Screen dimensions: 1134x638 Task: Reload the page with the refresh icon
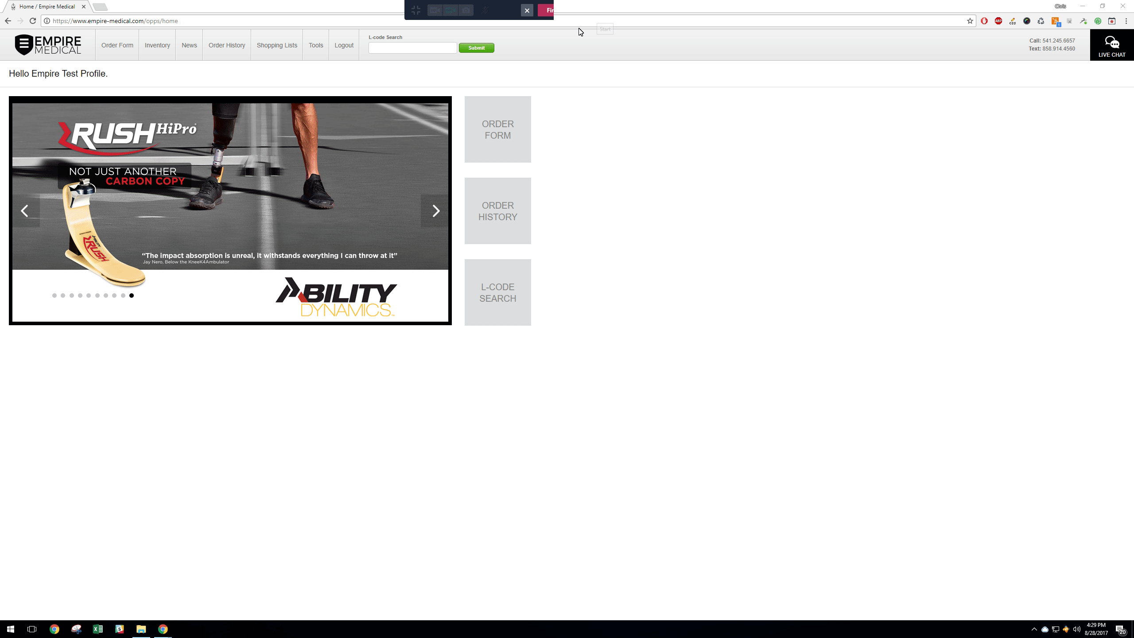[33, 21]
